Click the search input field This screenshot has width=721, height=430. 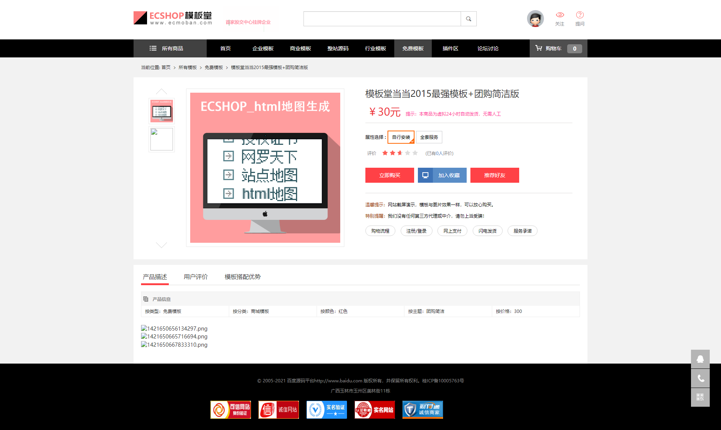tap(382, 19)
